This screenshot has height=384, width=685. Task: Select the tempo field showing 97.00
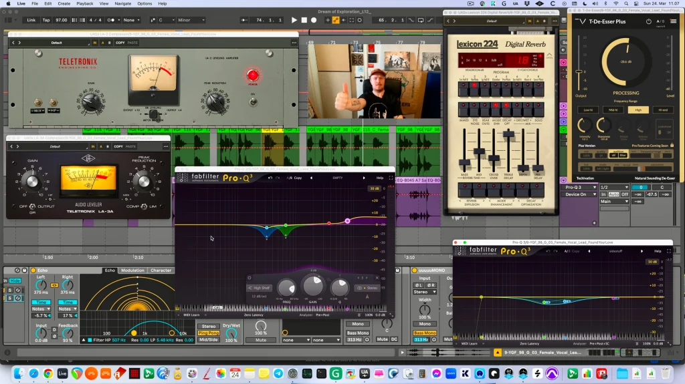click(x=62, y=20)
